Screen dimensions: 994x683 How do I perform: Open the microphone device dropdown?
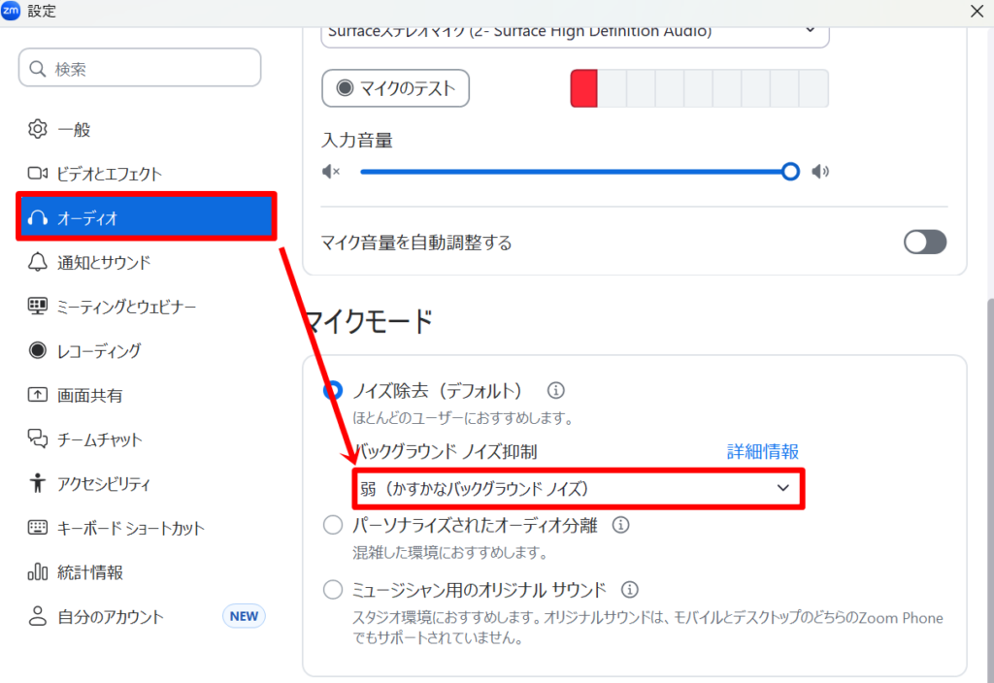click(574, 32)
